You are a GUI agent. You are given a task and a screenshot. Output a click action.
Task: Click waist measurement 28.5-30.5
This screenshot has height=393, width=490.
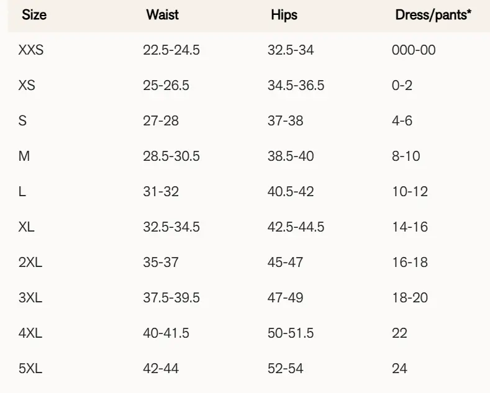[171, 156]
